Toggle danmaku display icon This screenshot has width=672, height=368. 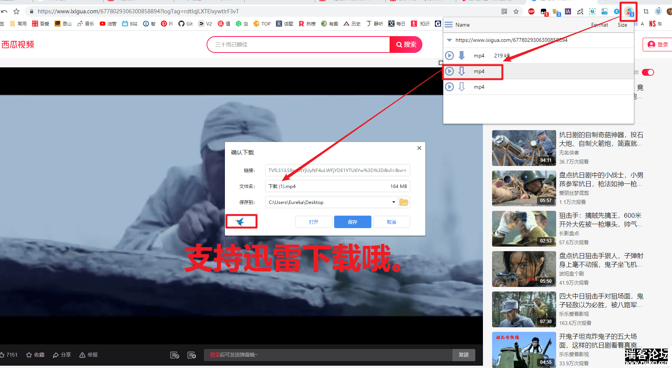pos(175,355)
